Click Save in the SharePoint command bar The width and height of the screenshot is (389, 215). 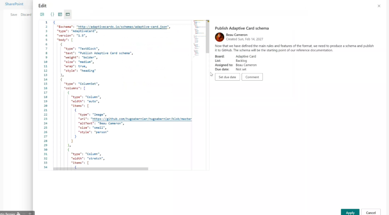tap(14, 14)
